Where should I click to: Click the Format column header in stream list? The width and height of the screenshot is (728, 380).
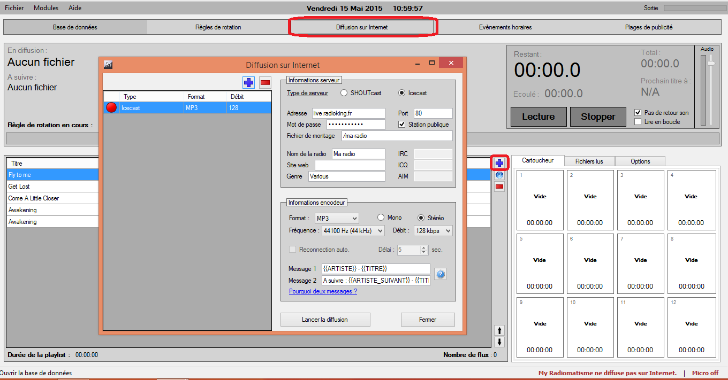(206, 97)
